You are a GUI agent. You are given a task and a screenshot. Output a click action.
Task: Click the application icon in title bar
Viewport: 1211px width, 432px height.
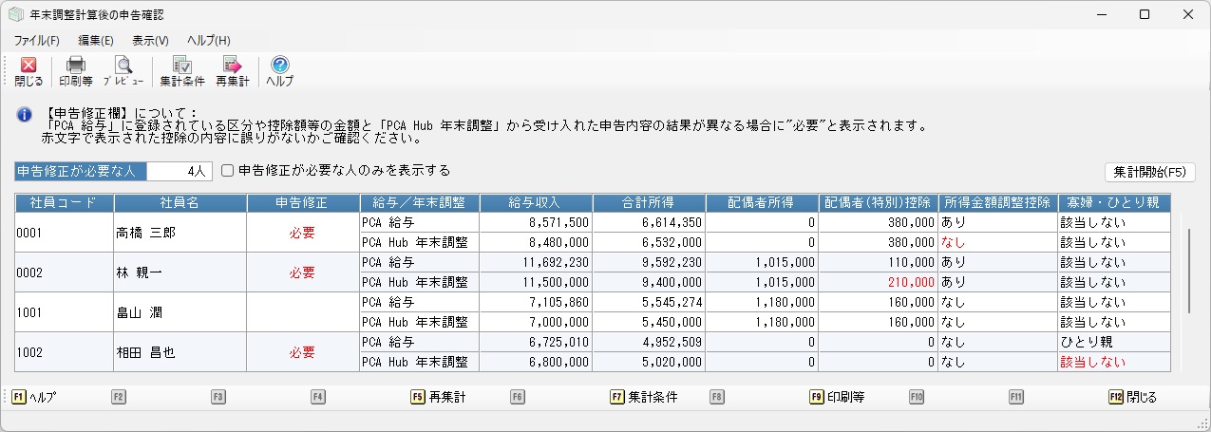16,14
